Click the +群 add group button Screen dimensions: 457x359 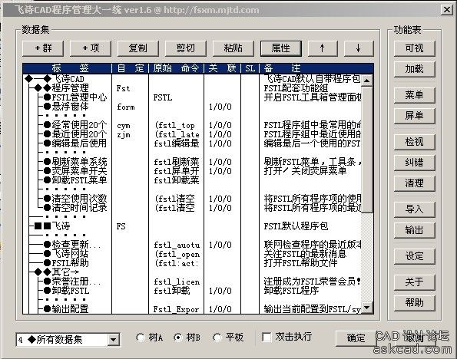pos(43,48)
